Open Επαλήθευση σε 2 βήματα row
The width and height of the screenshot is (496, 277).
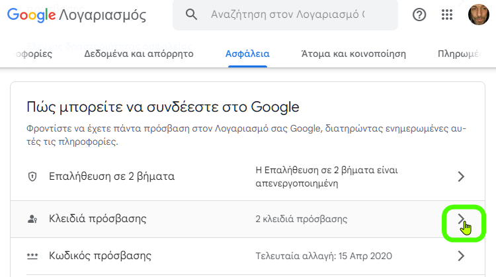pyautogui.click(x=248, y=176)
